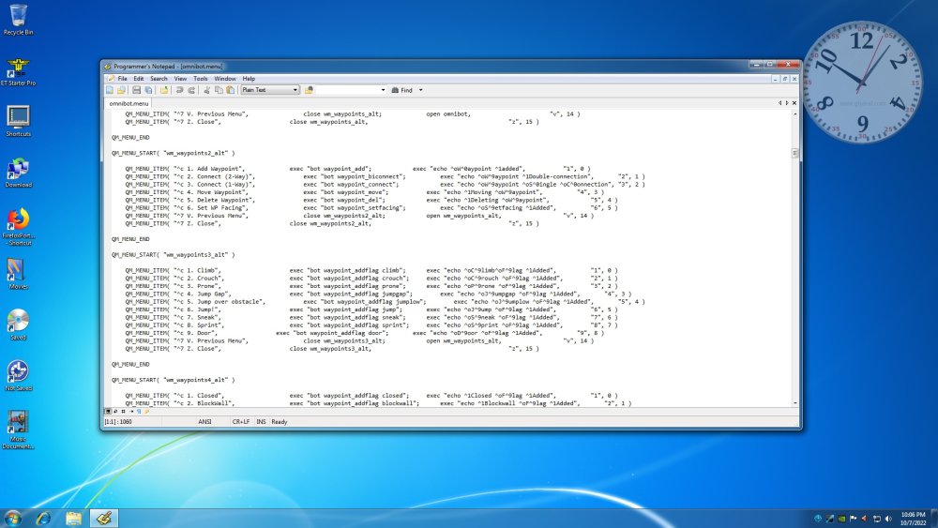Screen dimensions: 938x528
Task: Click the "^c 1. Climb" menu item line
Action: [371, 270]
